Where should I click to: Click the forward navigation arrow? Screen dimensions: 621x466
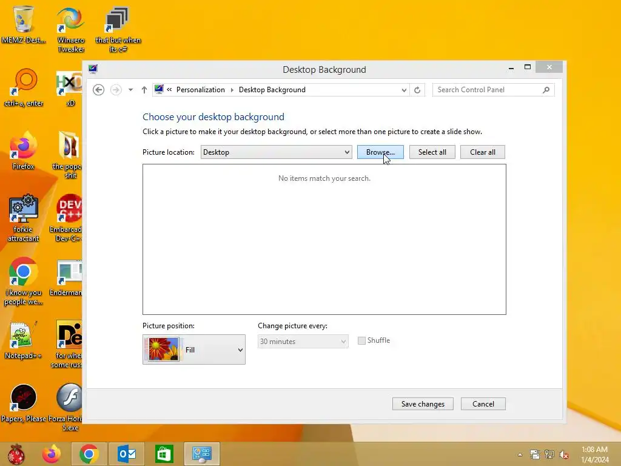point(116,90)
